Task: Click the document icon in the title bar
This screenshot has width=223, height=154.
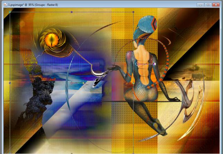Action: (5, 5)
